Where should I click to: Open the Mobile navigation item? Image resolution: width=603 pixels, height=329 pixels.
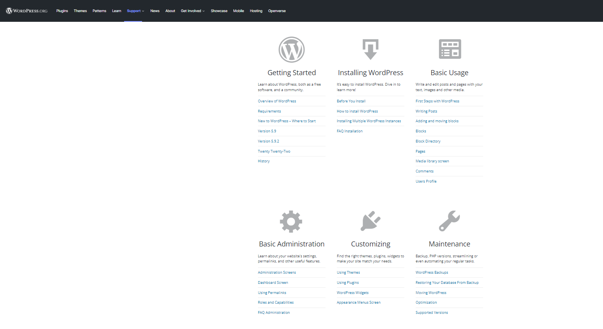tap(238, 11)
